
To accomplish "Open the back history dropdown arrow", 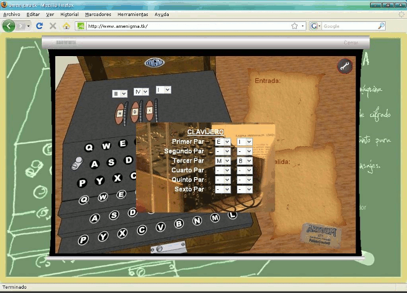I will tap(28, 26).
